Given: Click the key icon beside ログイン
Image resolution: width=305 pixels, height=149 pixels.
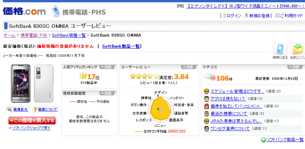Looking at the screenshot, I should [x=225, y=16].
